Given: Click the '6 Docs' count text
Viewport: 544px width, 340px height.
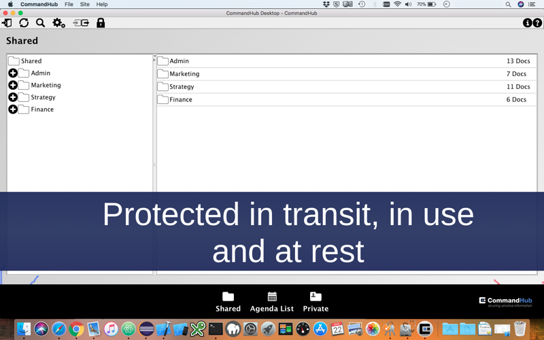Looking at the screenshot, I should coord(516,99).
